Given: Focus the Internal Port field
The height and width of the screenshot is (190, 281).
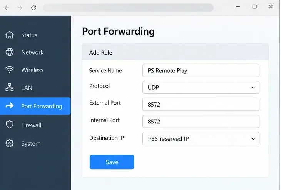Looking at the screenshot, I should click(x=201, y=122).
